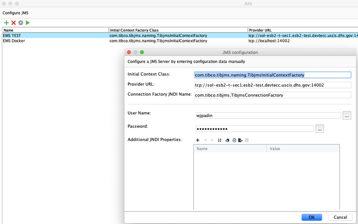Confirm the dialog with OK
358x224 pixels.
click(311, 217)
